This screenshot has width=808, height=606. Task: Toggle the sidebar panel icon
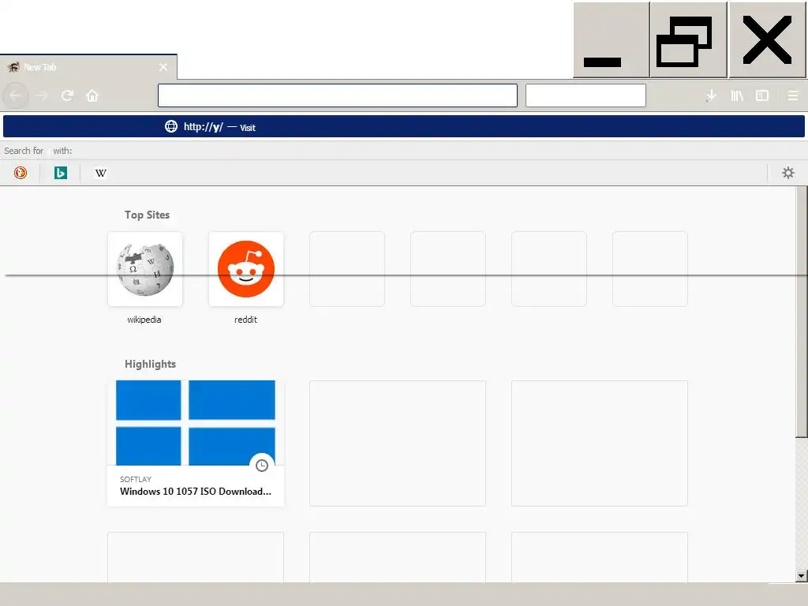click(x=762, y=95)
